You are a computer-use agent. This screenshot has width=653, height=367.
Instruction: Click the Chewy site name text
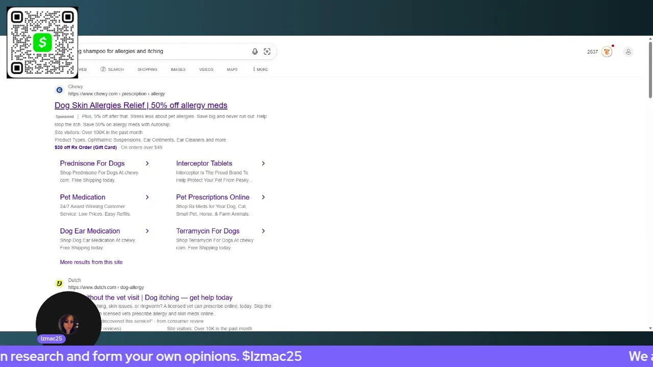[76, 87]
